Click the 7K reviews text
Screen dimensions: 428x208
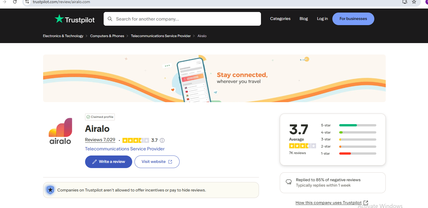[x=297, y=153]
